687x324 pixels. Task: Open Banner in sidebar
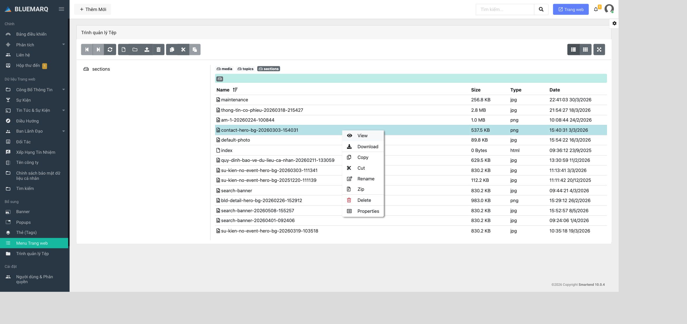[34, 212]
